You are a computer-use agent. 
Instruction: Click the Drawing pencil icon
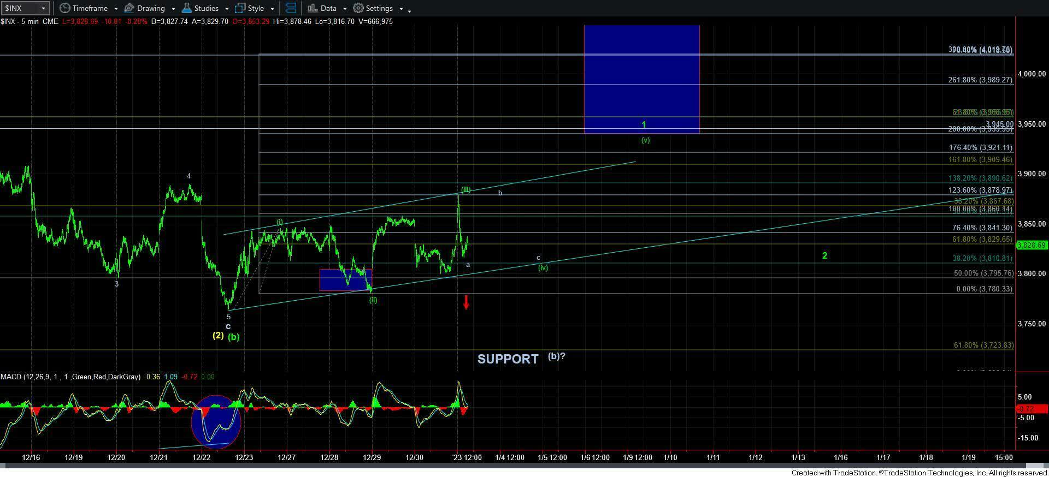tap(129, 8)
